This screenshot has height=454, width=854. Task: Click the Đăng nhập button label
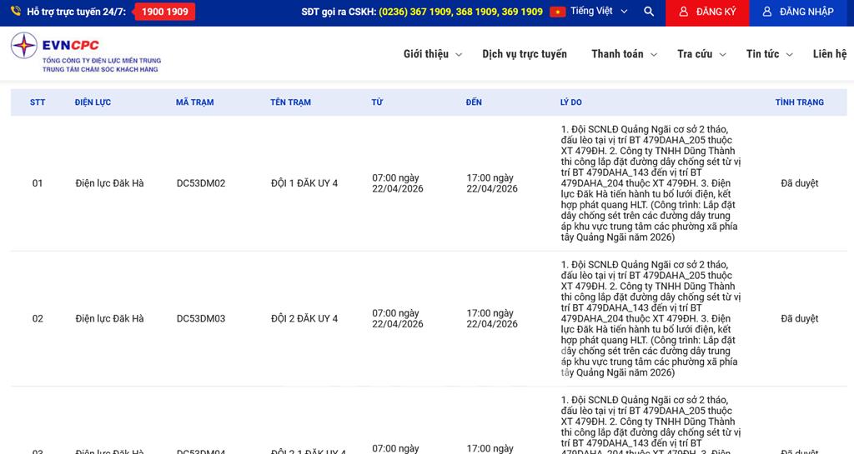[806, 12]
